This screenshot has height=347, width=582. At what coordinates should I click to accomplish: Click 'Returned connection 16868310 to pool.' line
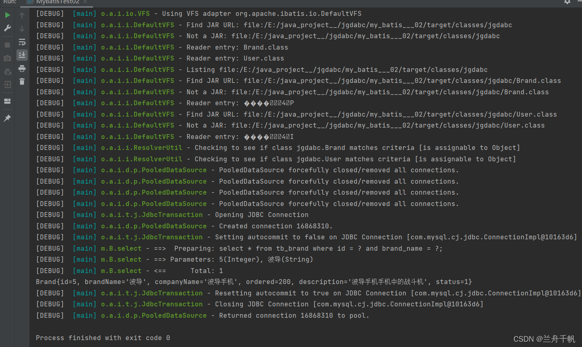point(203,316)
